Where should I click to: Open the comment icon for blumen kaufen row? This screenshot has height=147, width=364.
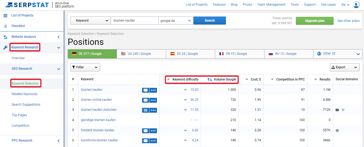click(146, 90)
